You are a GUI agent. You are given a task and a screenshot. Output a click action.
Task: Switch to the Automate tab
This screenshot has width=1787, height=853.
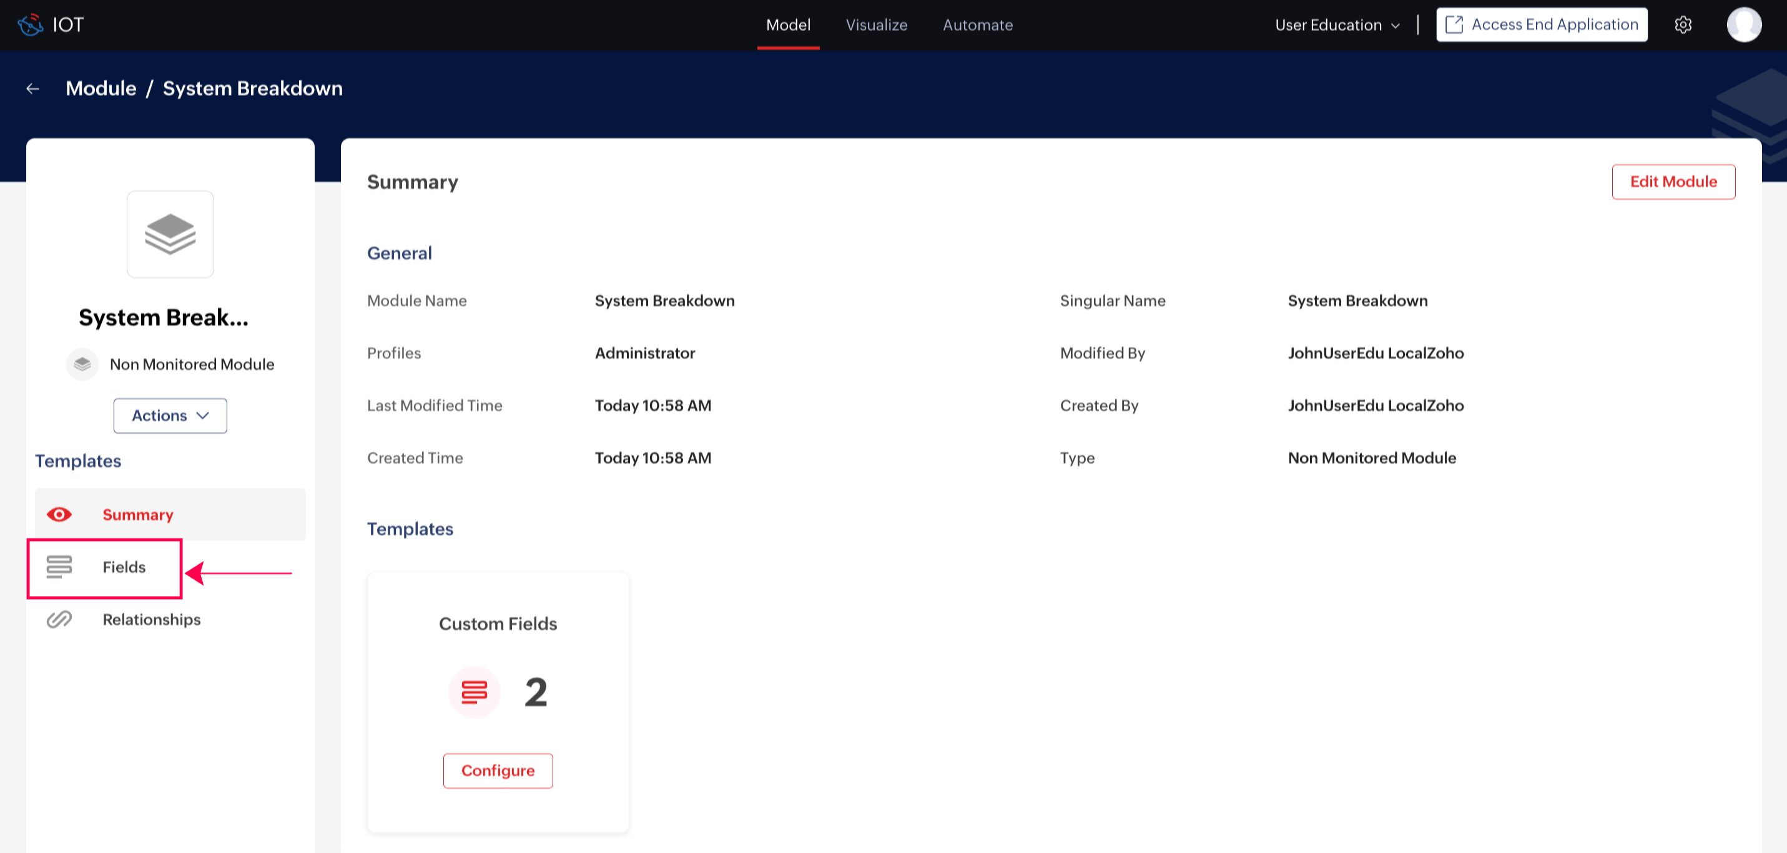pyautogui.click(x=977, y=25)
